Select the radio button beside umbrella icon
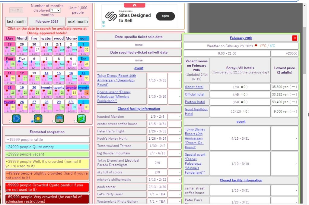The image size is (309, 205). [54, 121]
